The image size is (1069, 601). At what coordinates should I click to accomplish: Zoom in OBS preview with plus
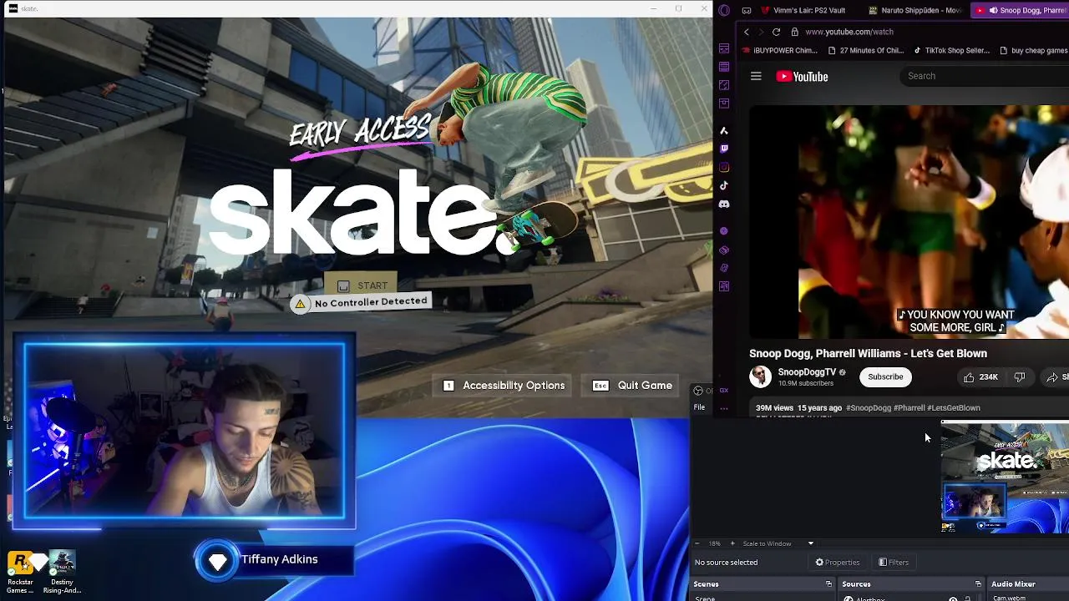point(732,543)
